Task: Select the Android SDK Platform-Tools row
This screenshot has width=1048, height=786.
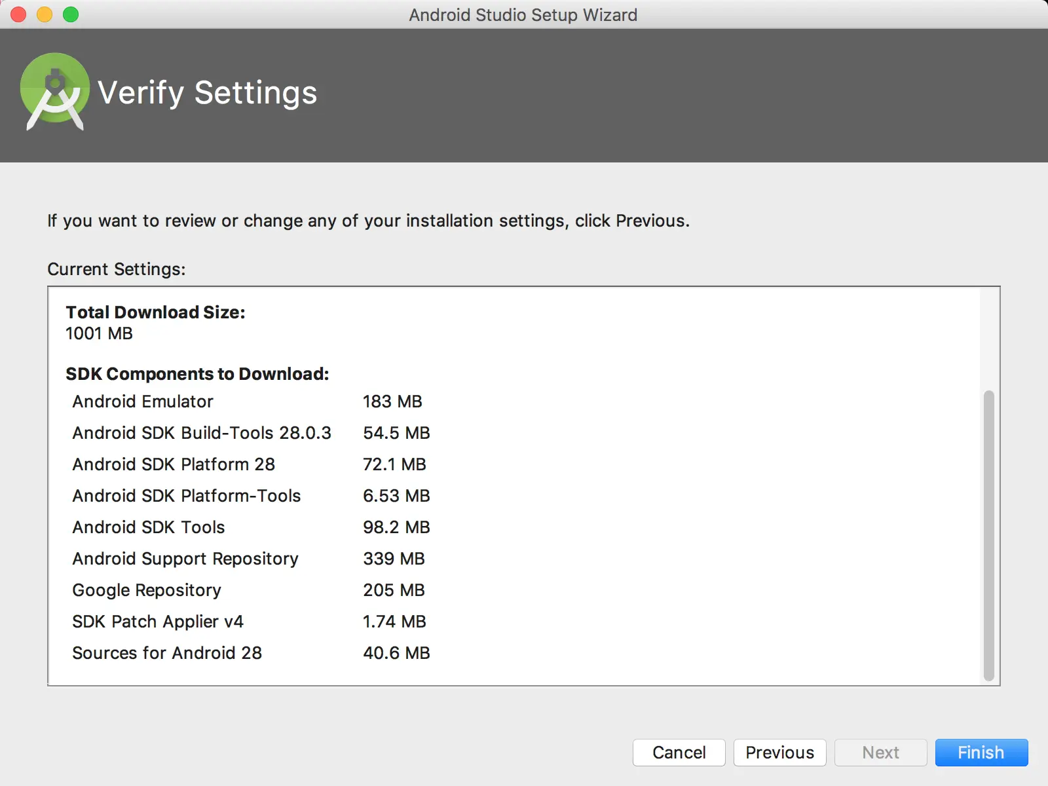Action: (x=186, y=496)
